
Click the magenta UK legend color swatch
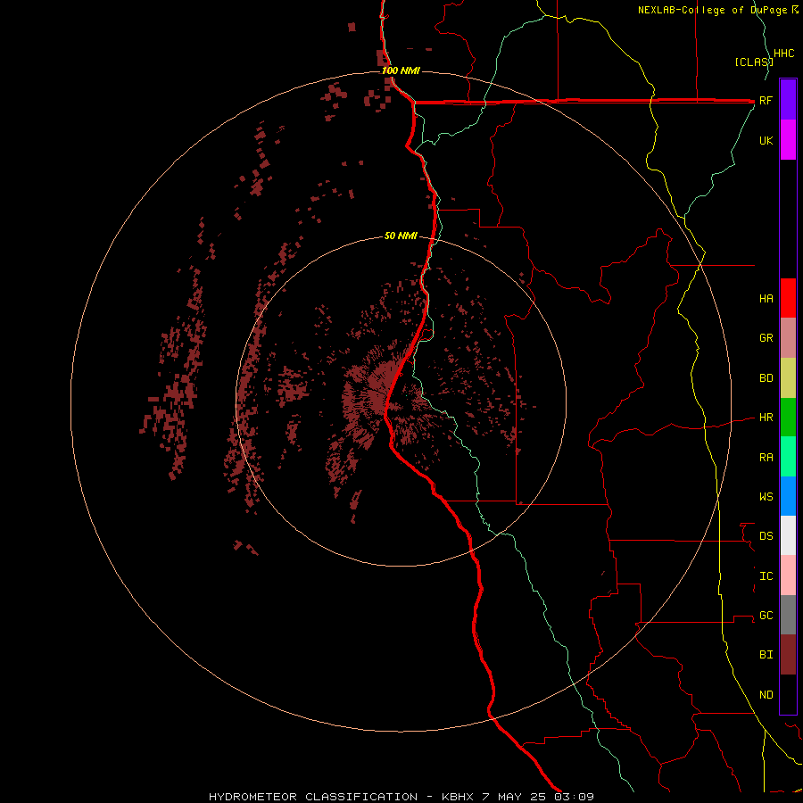[x=788, y=140]
